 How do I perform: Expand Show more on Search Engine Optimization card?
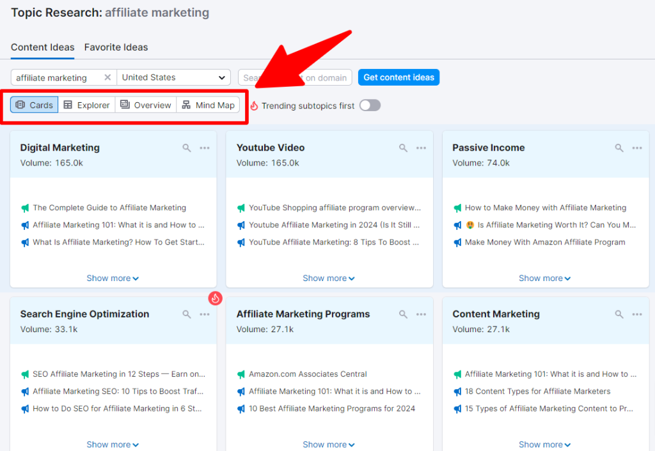(113, 445)
